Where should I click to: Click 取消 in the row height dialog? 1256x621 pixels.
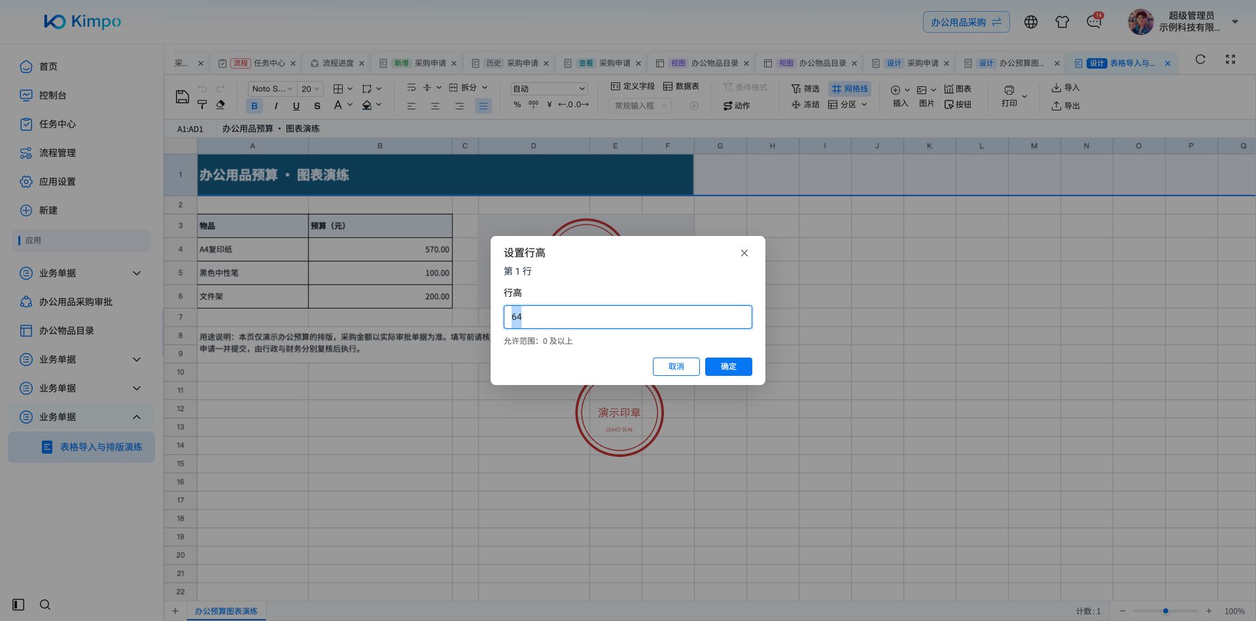coord(676,367)
